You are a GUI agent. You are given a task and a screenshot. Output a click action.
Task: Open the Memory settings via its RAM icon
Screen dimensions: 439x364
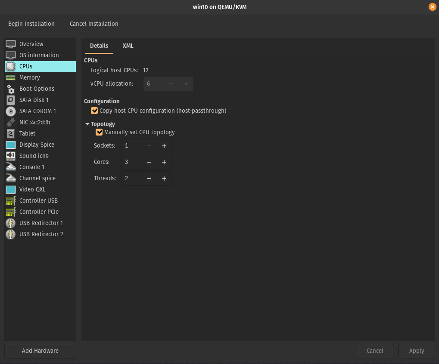tap(10, 77)
